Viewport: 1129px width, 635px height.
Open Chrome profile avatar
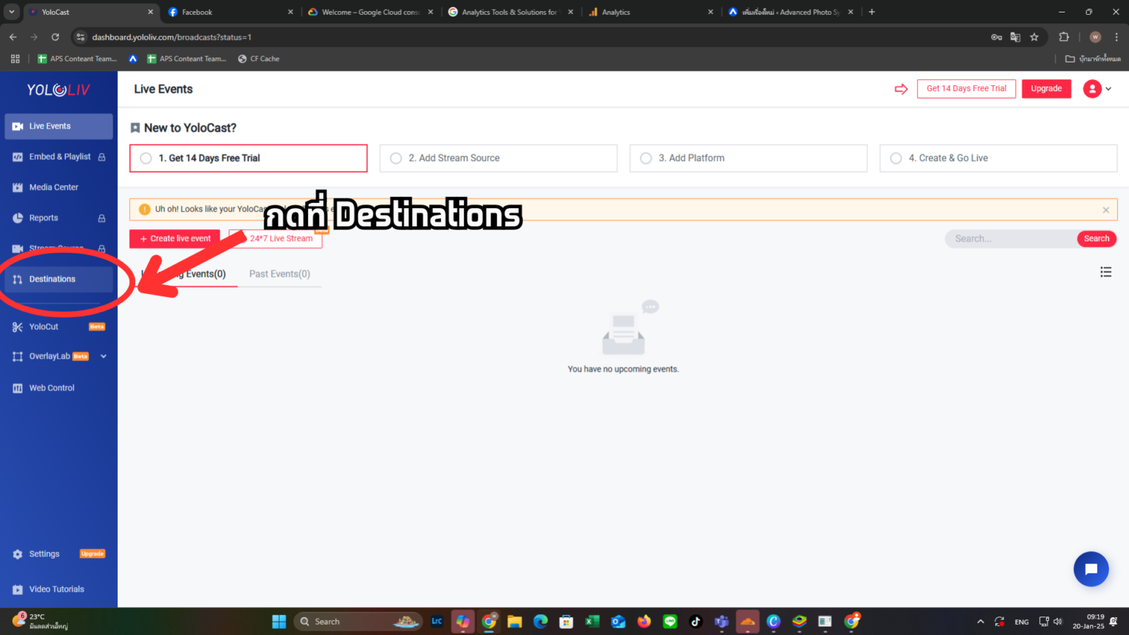[1095, 37]
